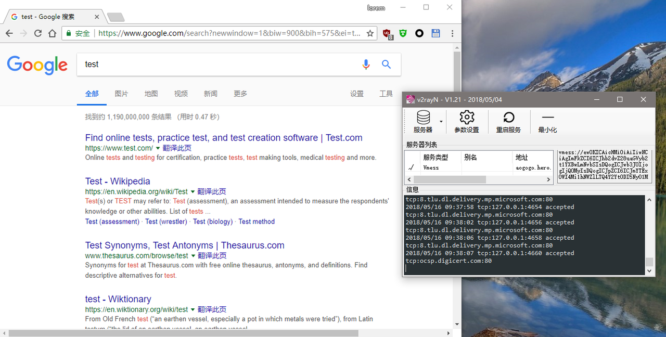Screen dimensions: 666x337
Task: Expand the 服务器 dropdown arrow in v2rayN
Action: 441,122
